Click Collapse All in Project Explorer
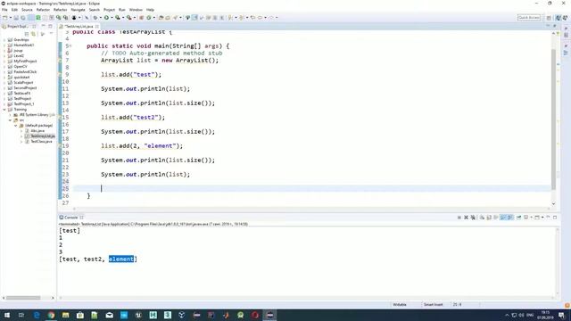 [27, 34]
